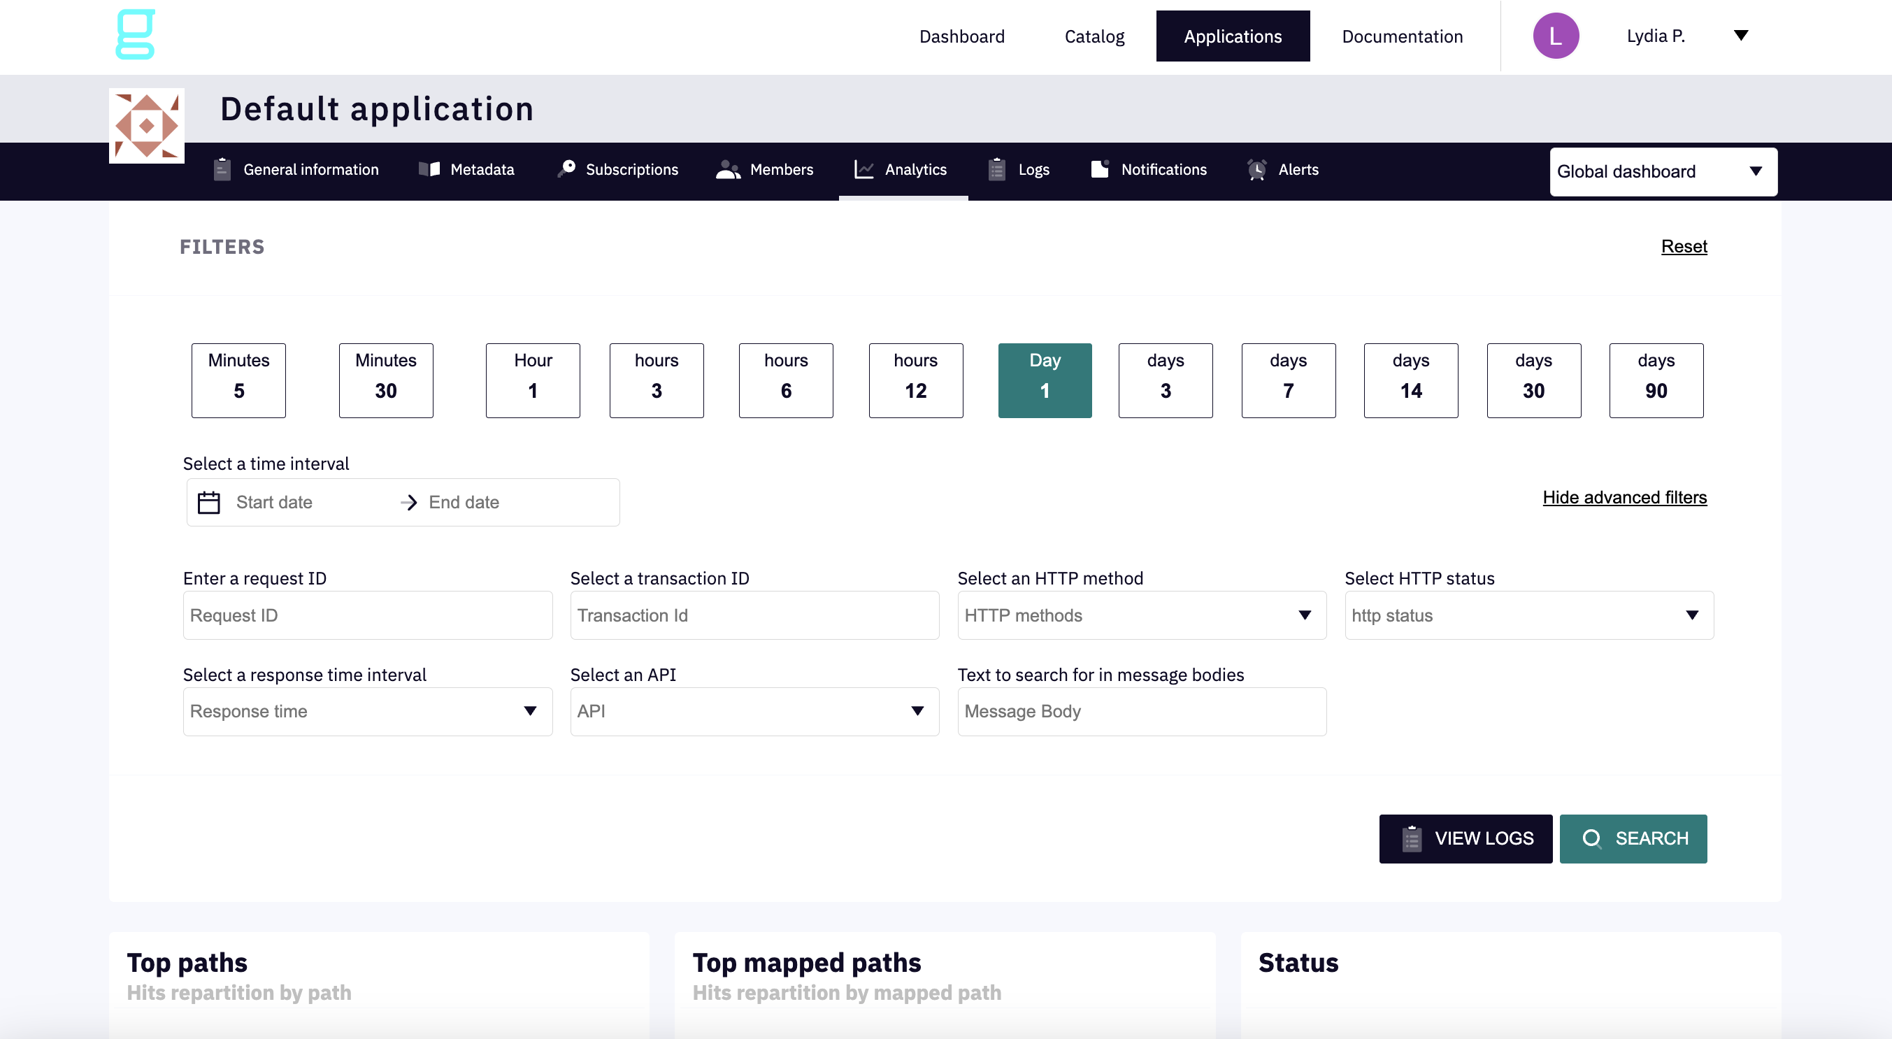Click the Metadata book icon
Screen dimensions: 1892x1039
coord(429,170)
